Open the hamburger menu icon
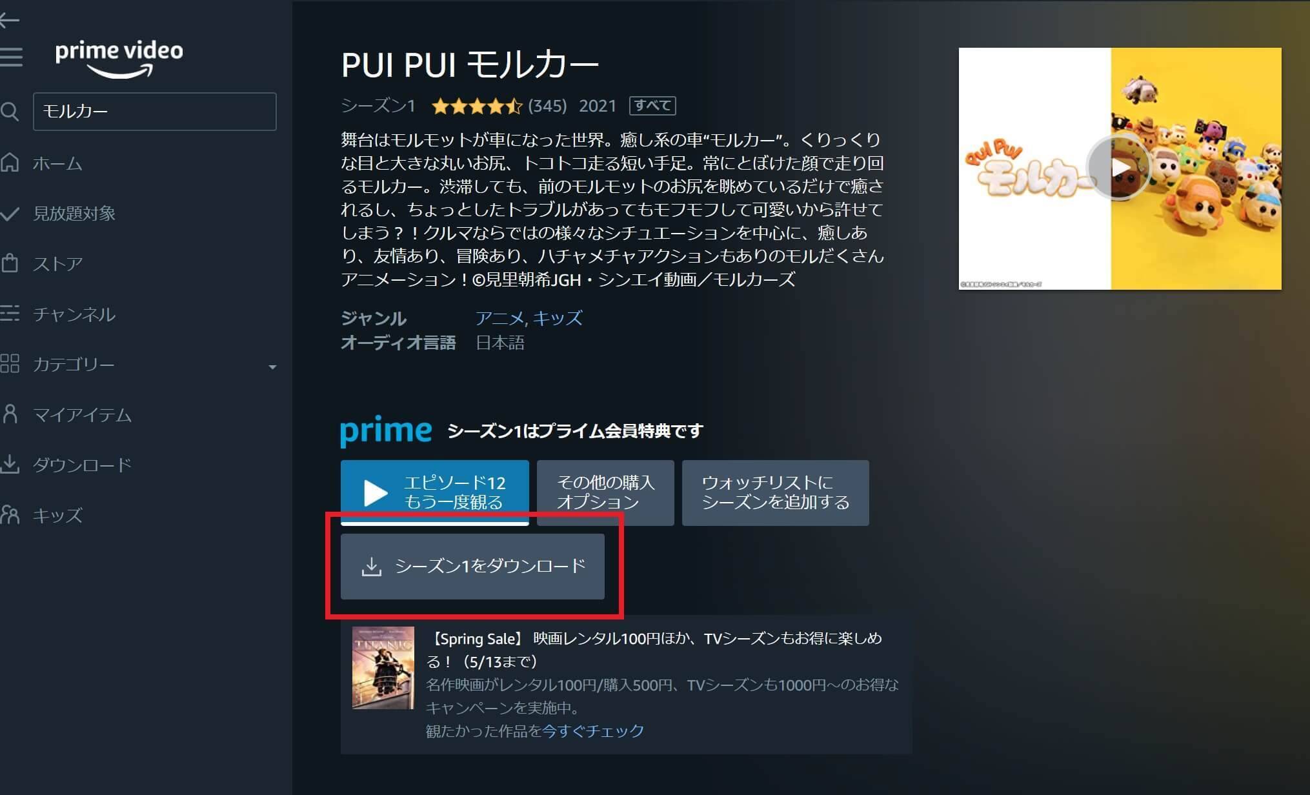1310x795 pixels. 10,57
